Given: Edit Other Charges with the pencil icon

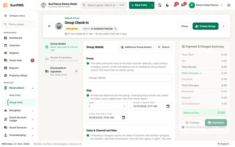Looking at the screenshot, I should pyautogui.click(x=201, y=73).
